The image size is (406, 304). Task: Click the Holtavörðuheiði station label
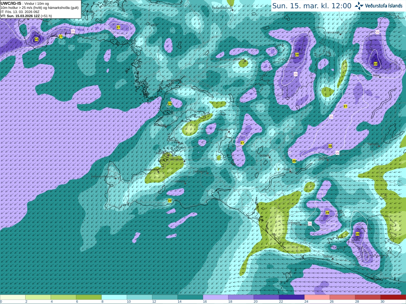click(x=222, y=8)
